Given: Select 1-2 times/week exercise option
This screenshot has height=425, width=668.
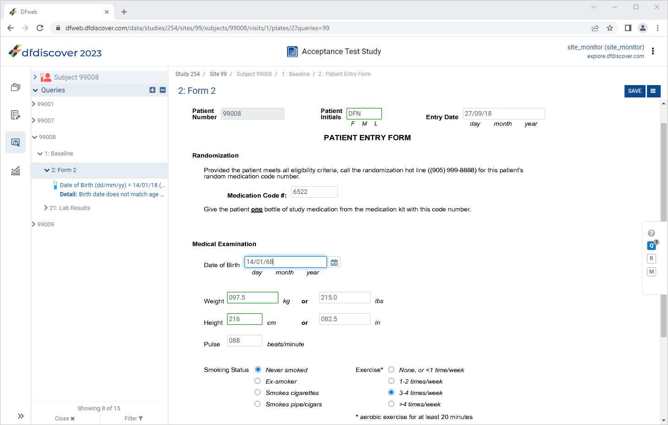Looking at the screenshot, I should (391, 381).
